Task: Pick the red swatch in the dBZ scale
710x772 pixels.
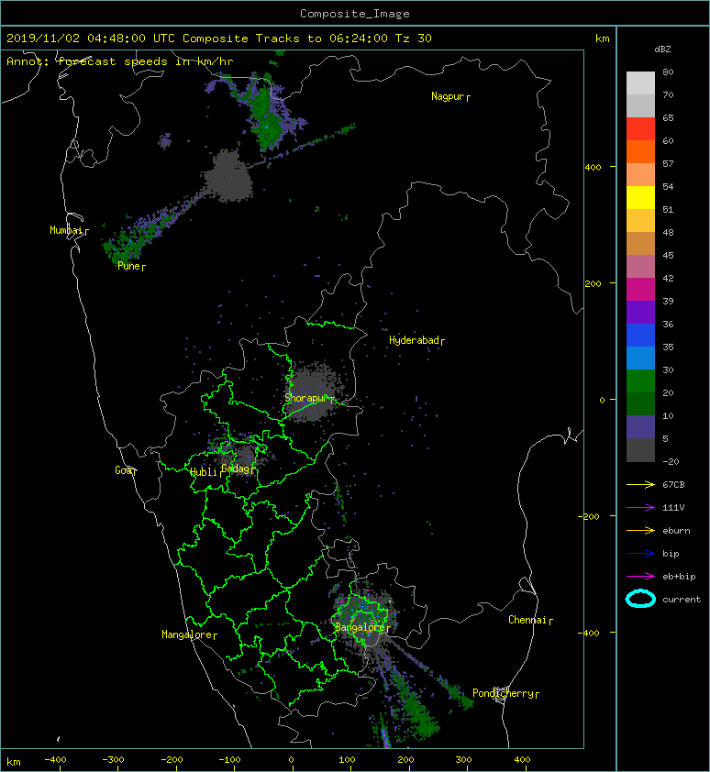Action: 640,129
